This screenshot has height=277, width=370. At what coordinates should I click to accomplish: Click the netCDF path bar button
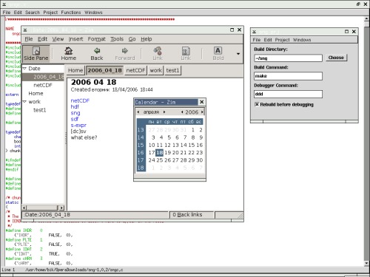(135, 70)
